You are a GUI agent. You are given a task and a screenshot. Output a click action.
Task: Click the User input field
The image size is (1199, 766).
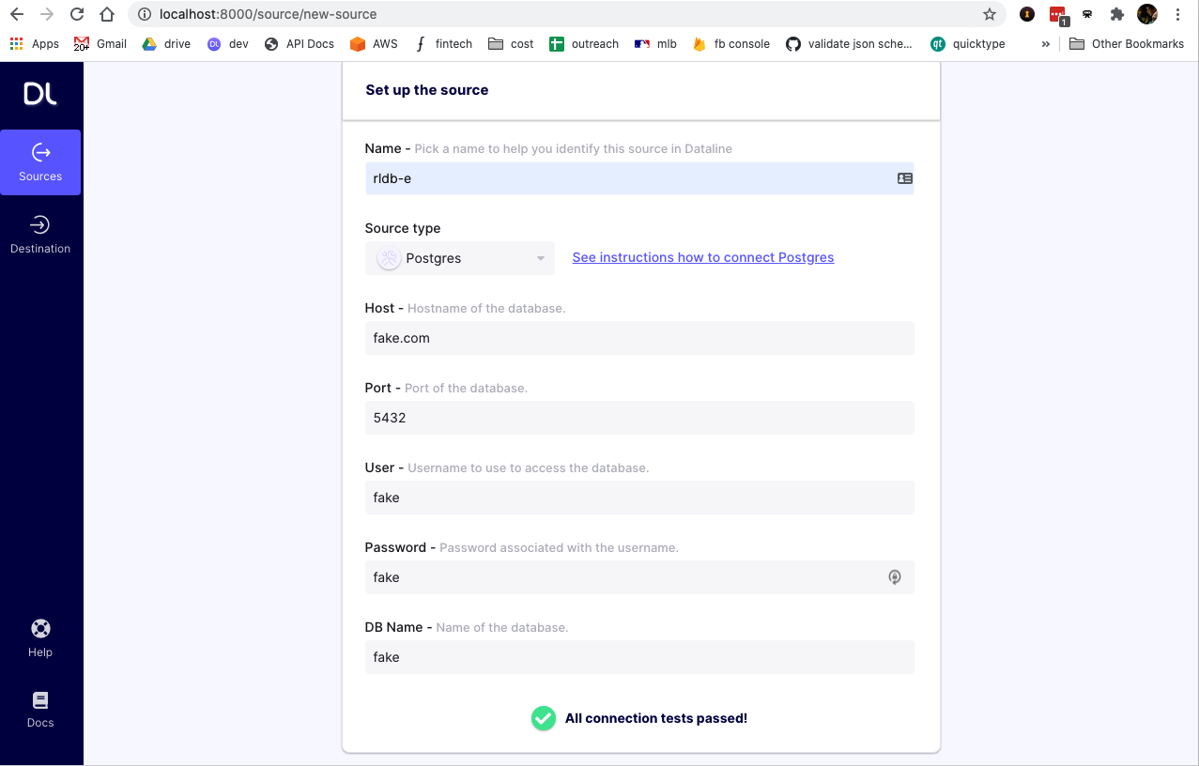[639, 498]
